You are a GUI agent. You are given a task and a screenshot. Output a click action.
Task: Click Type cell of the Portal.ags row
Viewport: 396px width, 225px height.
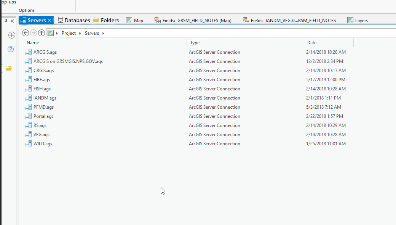coord(214,116)
